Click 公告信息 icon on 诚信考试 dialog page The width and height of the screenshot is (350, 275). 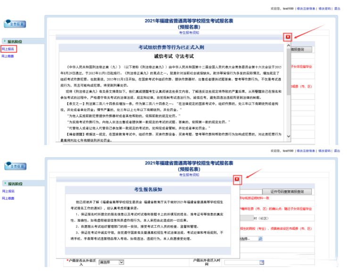pyautogui.click(x=15, y=24)
